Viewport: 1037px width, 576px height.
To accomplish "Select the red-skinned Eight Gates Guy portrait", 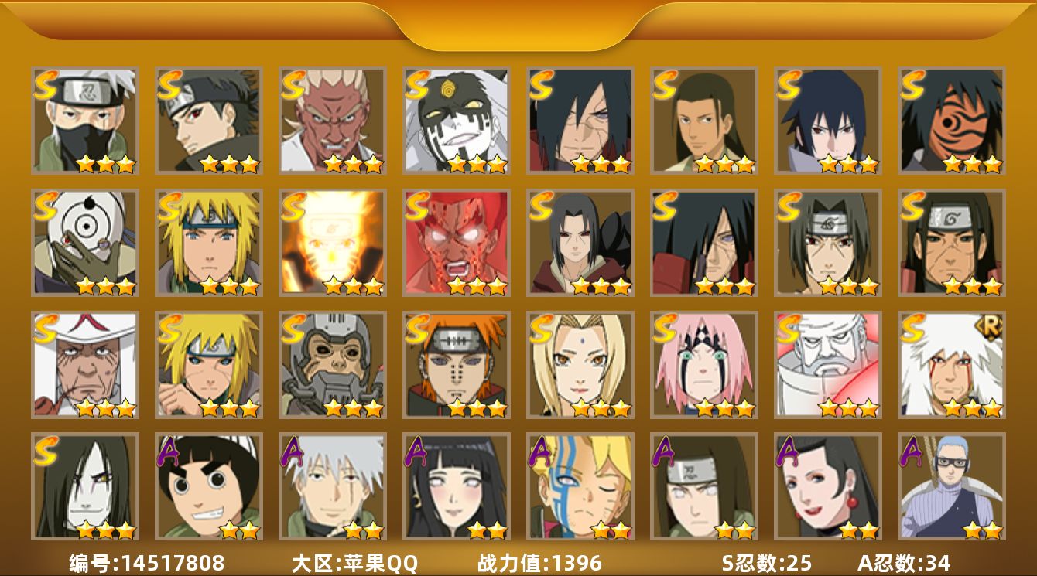I will pyautogui.click(x=456, y=242).
